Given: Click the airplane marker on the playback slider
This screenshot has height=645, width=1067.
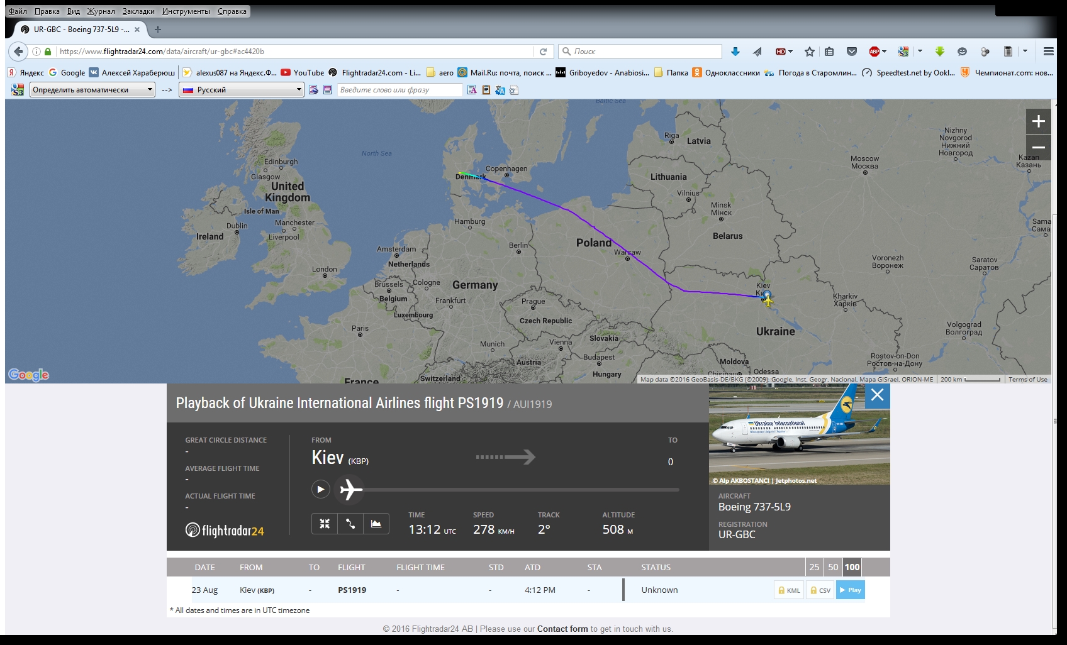Looking at the screenshot, I should (350, 489).
